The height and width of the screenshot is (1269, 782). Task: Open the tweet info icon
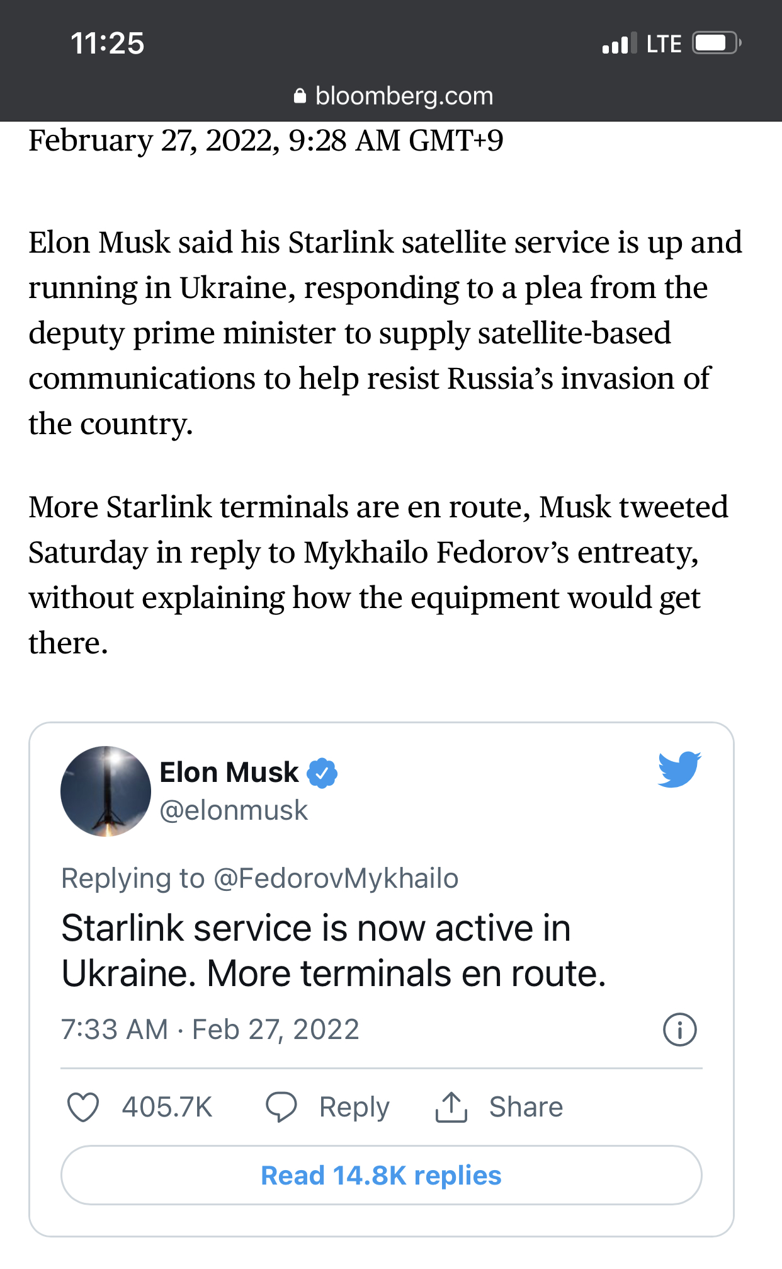tap(680, 1030)
